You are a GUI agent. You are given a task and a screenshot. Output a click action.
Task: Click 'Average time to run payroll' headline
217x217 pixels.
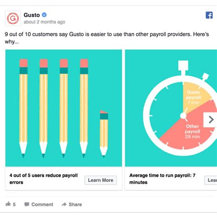coord(163,179)
